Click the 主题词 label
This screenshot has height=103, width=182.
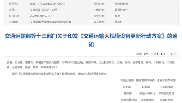click(x=13, y=22)
